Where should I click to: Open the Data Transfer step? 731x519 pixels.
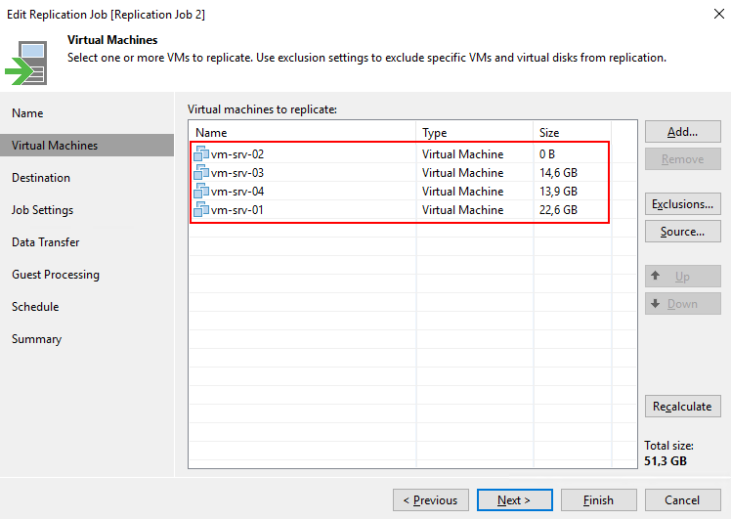[x=46, y=242]
